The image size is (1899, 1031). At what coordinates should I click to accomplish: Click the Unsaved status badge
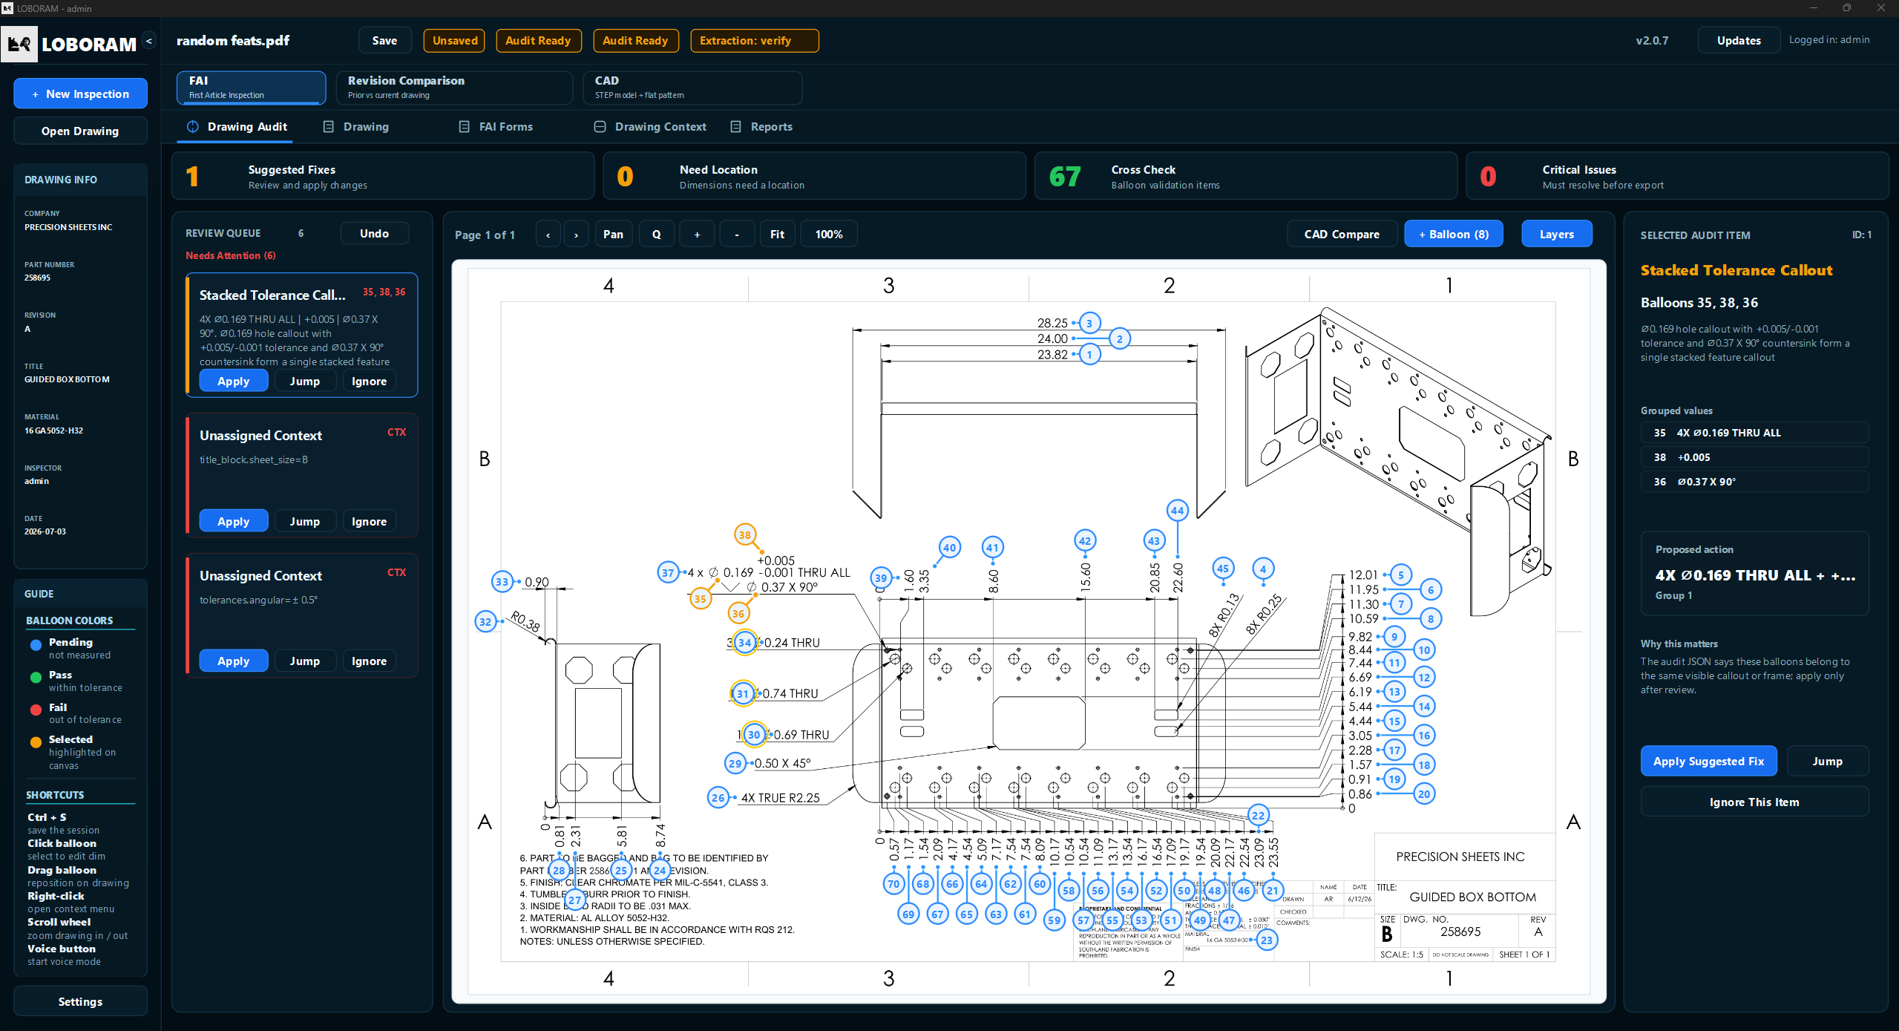[x=455, y=41]
